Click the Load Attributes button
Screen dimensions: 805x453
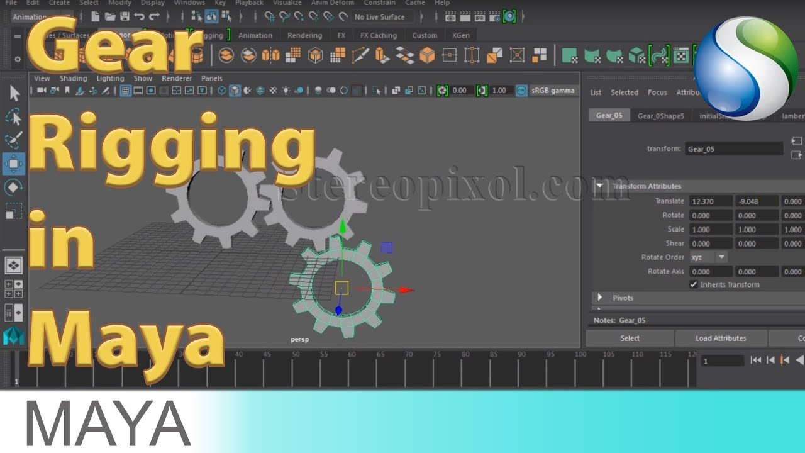point(721,338)
